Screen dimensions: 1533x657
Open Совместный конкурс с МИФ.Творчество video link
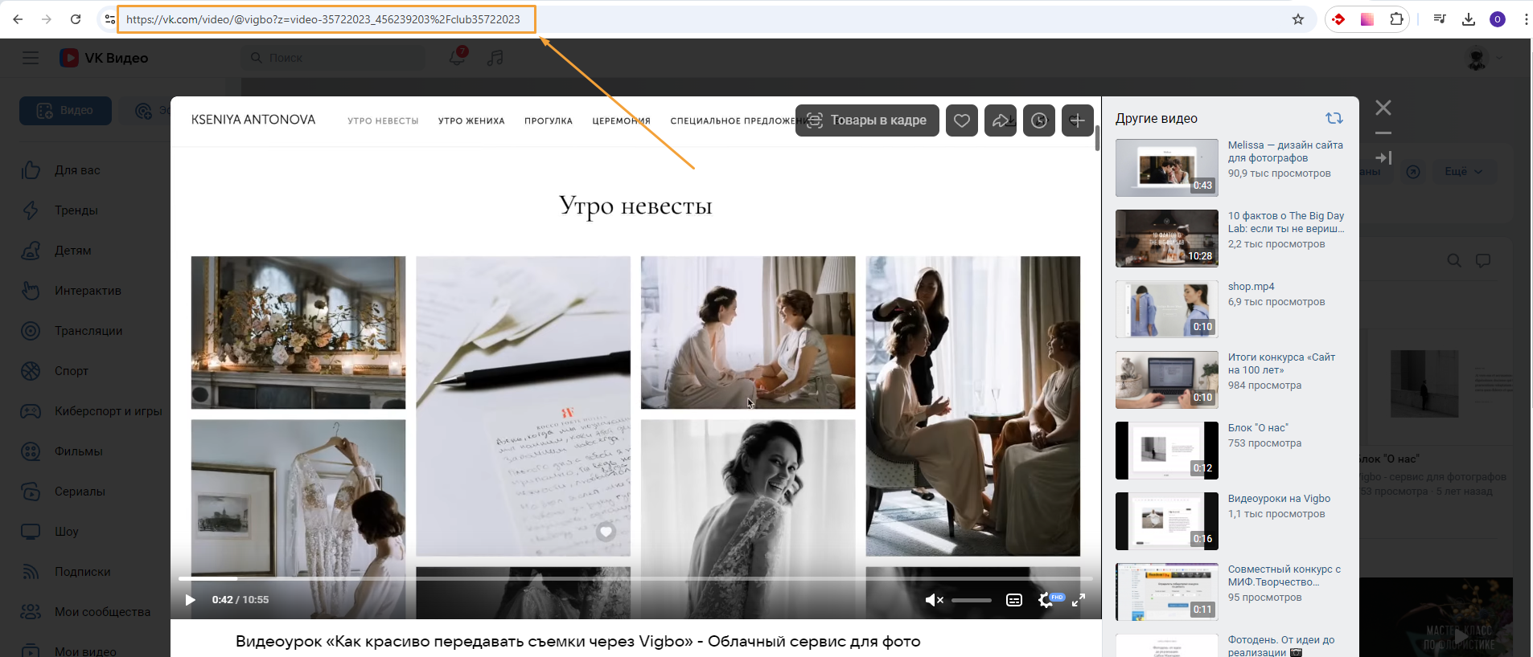pyautogui.click(x=1284, y=576)
